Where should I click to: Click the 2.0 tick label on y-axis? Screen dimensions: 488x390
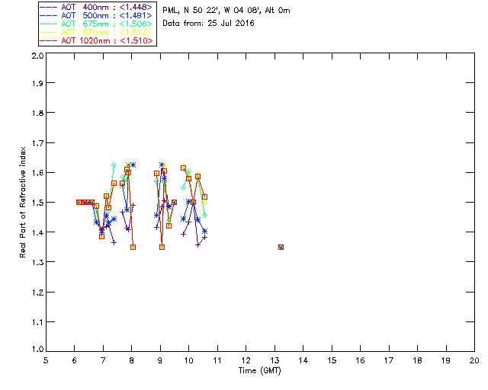[x=37, y=57]
